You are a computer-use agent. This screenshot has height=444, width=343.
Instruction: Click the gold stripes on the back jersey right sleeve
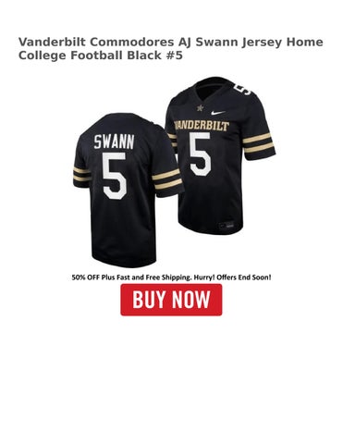(x=167, y=179)
